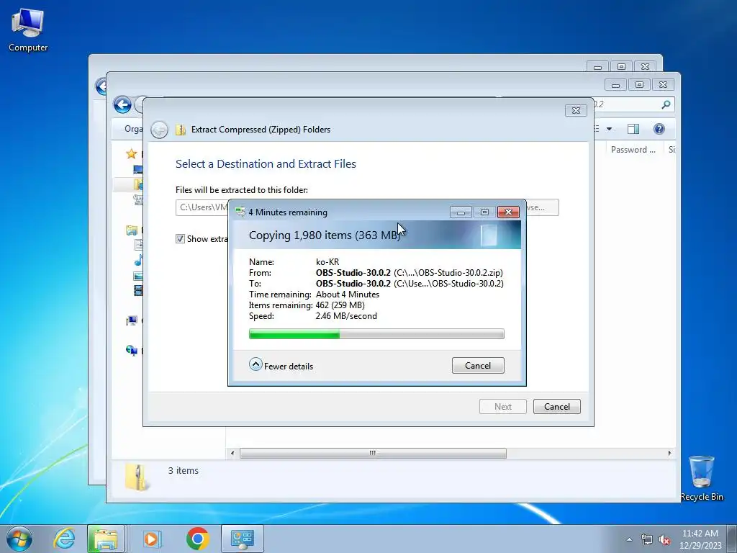Click the Explorer back navigation arrow
The height and width of the screenshot is (553, 737).
coord(122,104)
